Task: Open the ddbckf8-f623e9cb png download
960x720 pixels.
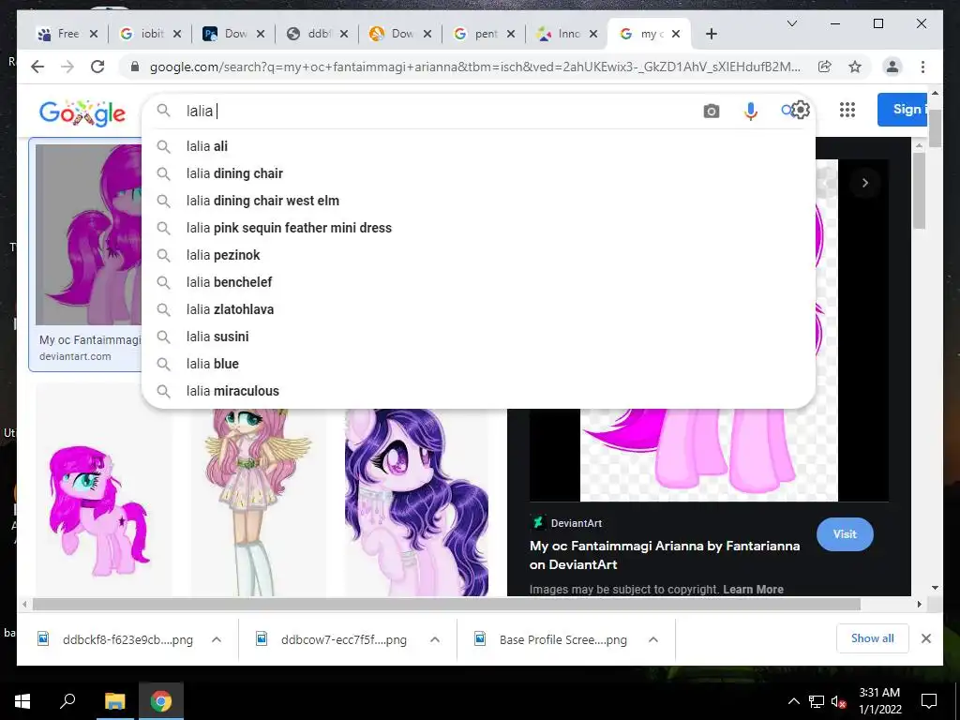Action: 127,639
